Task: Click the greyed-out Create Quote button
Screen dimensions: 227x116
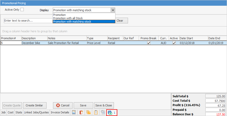Action: (12, 105)
